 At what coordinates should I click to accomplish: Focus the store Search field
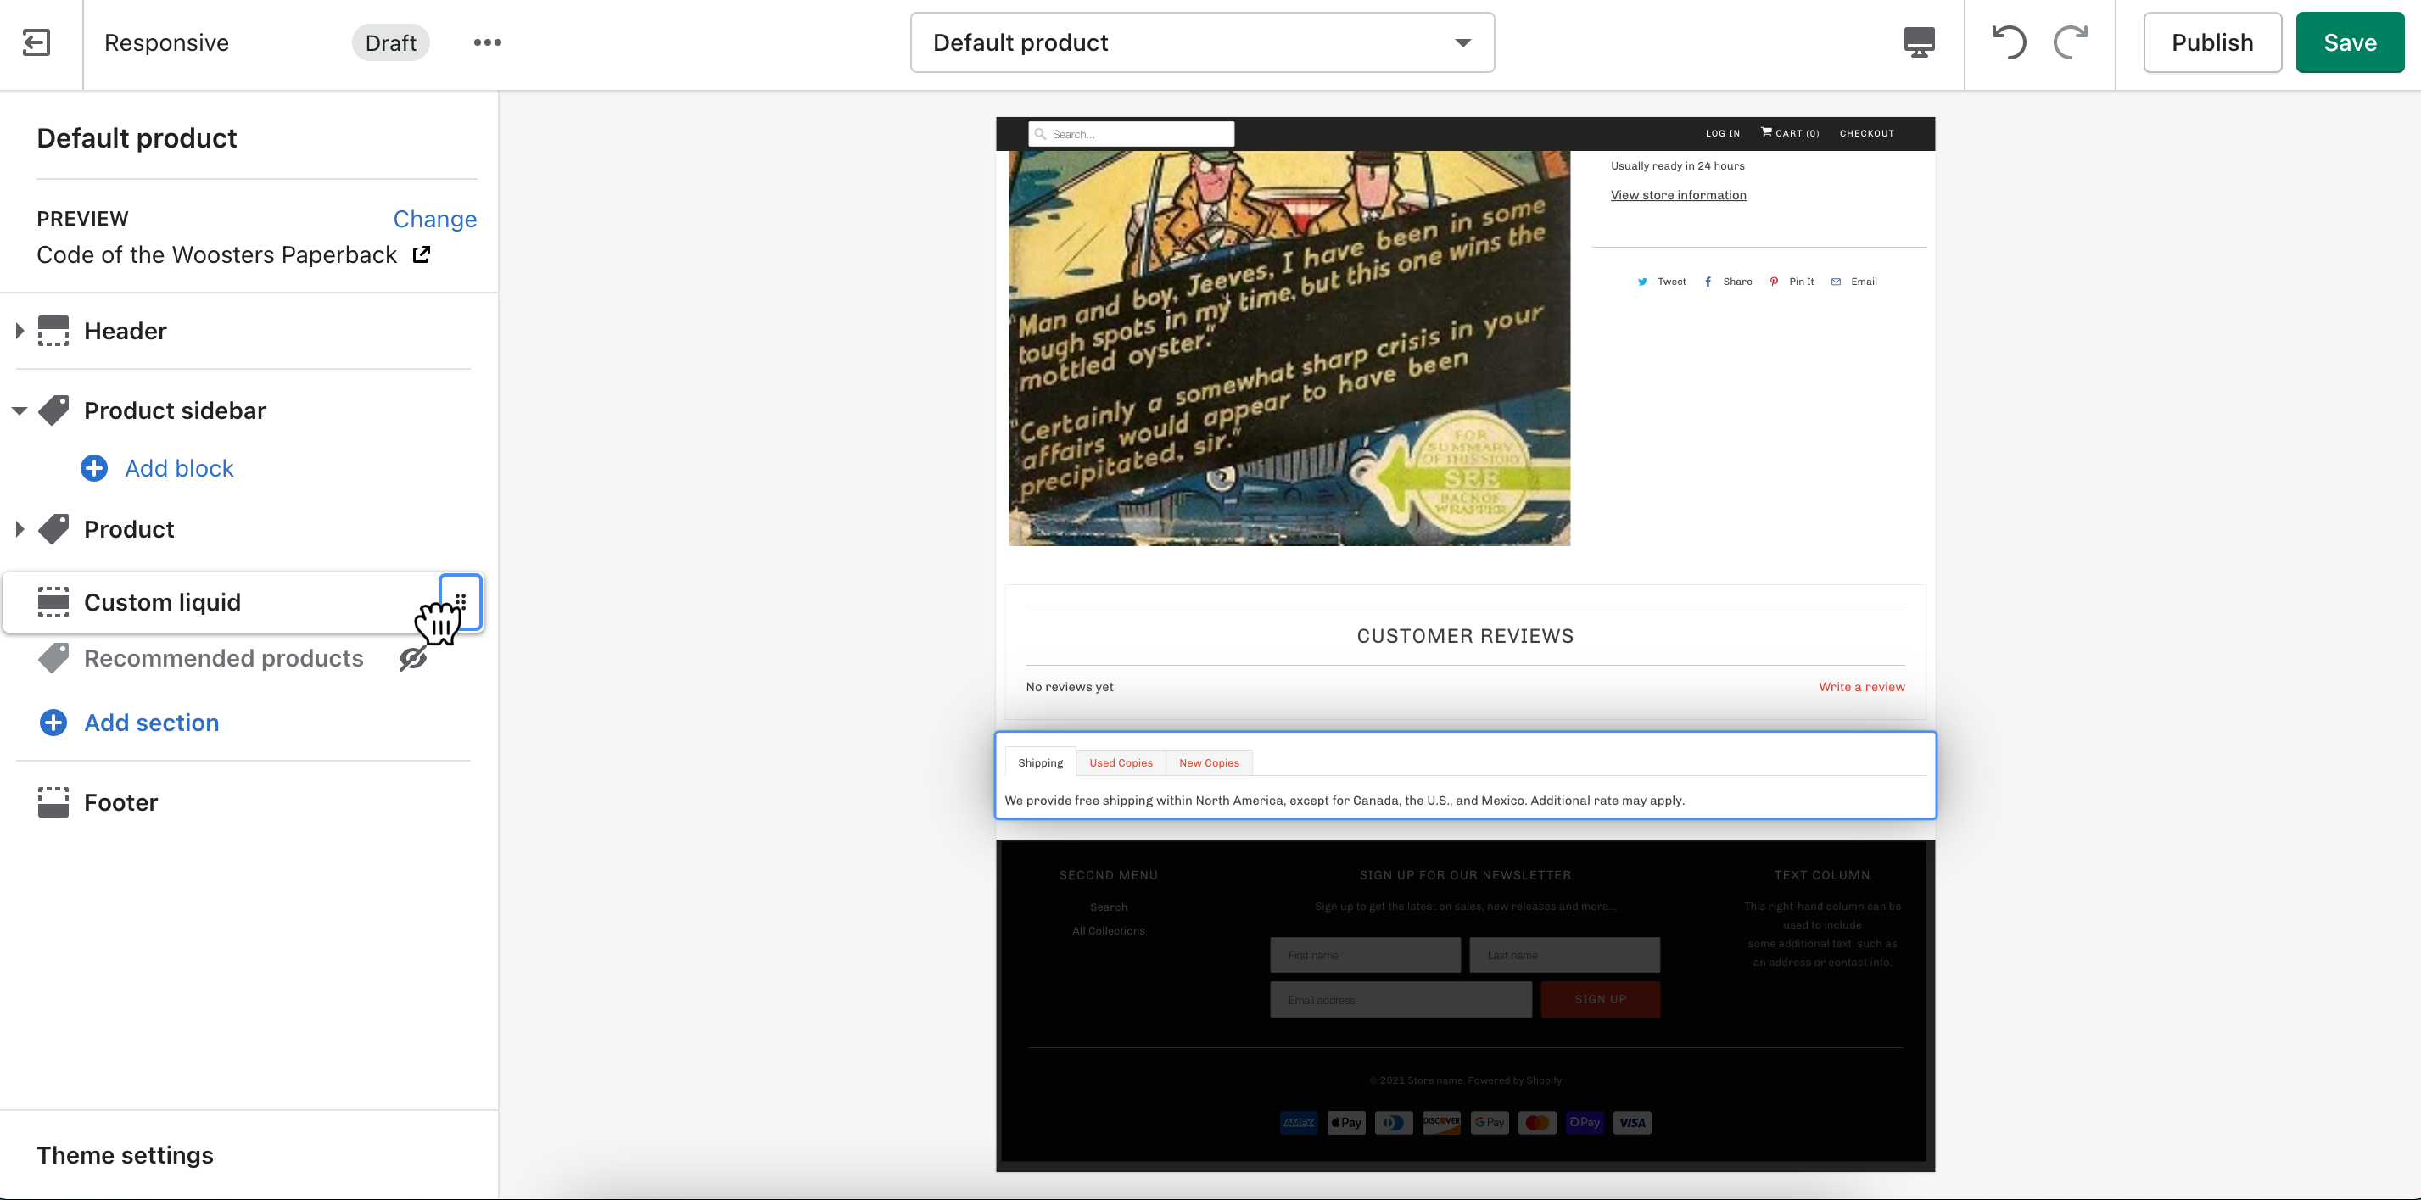[1131, 134]
